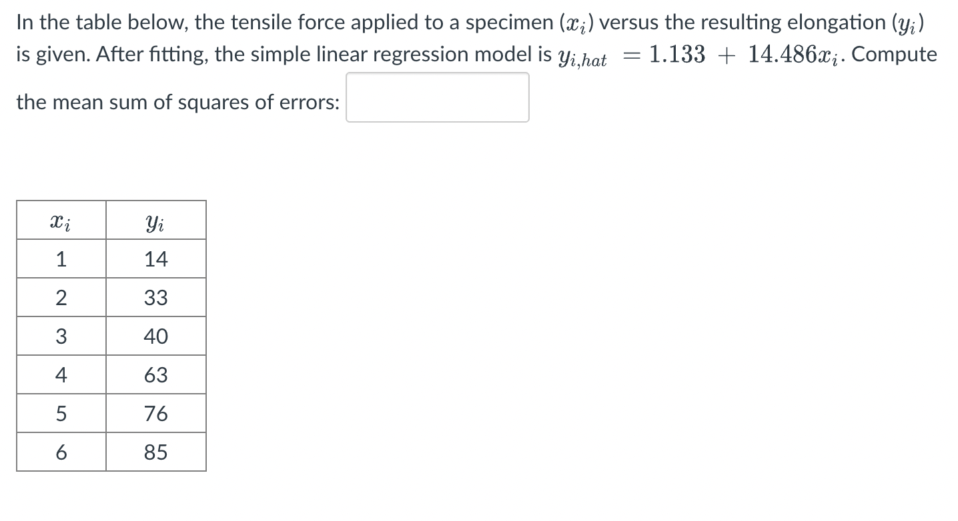Click the yi column header
The image size is (958, 521).
pyautogui.click(x=155, y=221)
